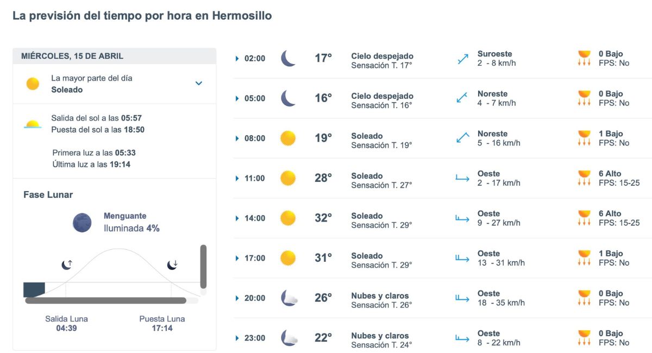652x353 pixels.
Task: Click the Oeste wind arrow beside 13-31 km/h
Action: coord(461,258)
